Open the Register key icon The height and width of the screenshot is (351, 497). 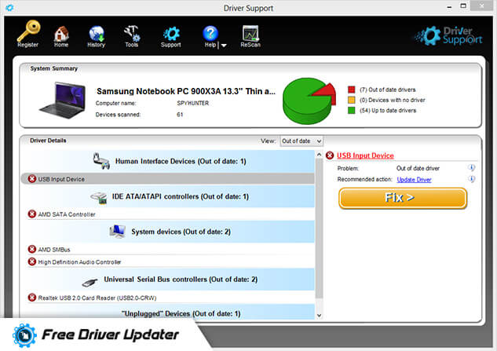click(28, 34)
